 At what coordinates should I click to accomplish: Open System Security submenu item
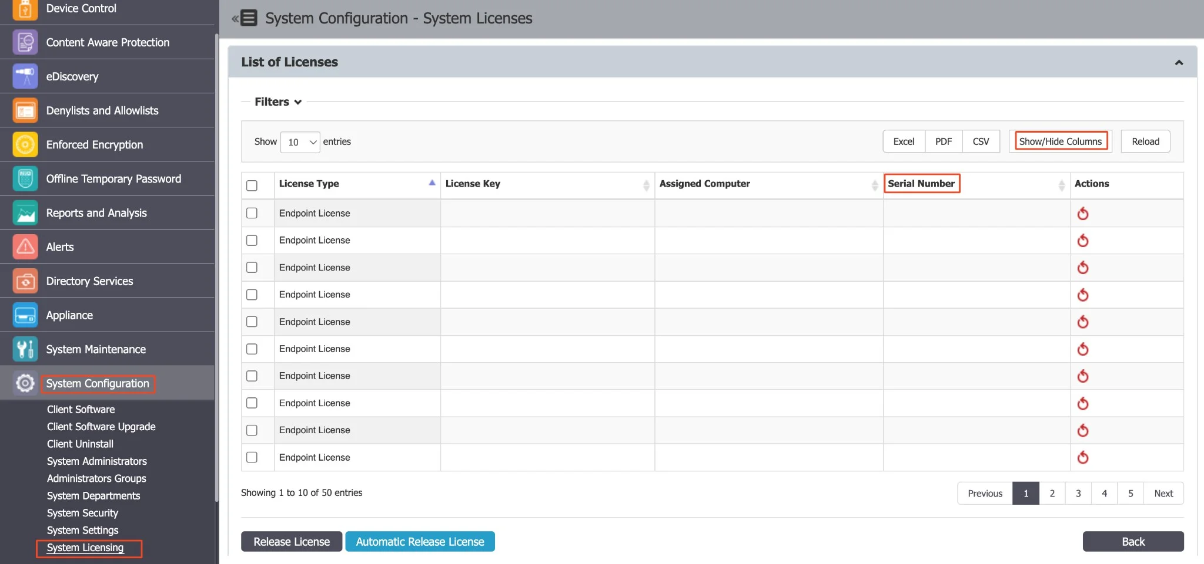click(82, 513)
